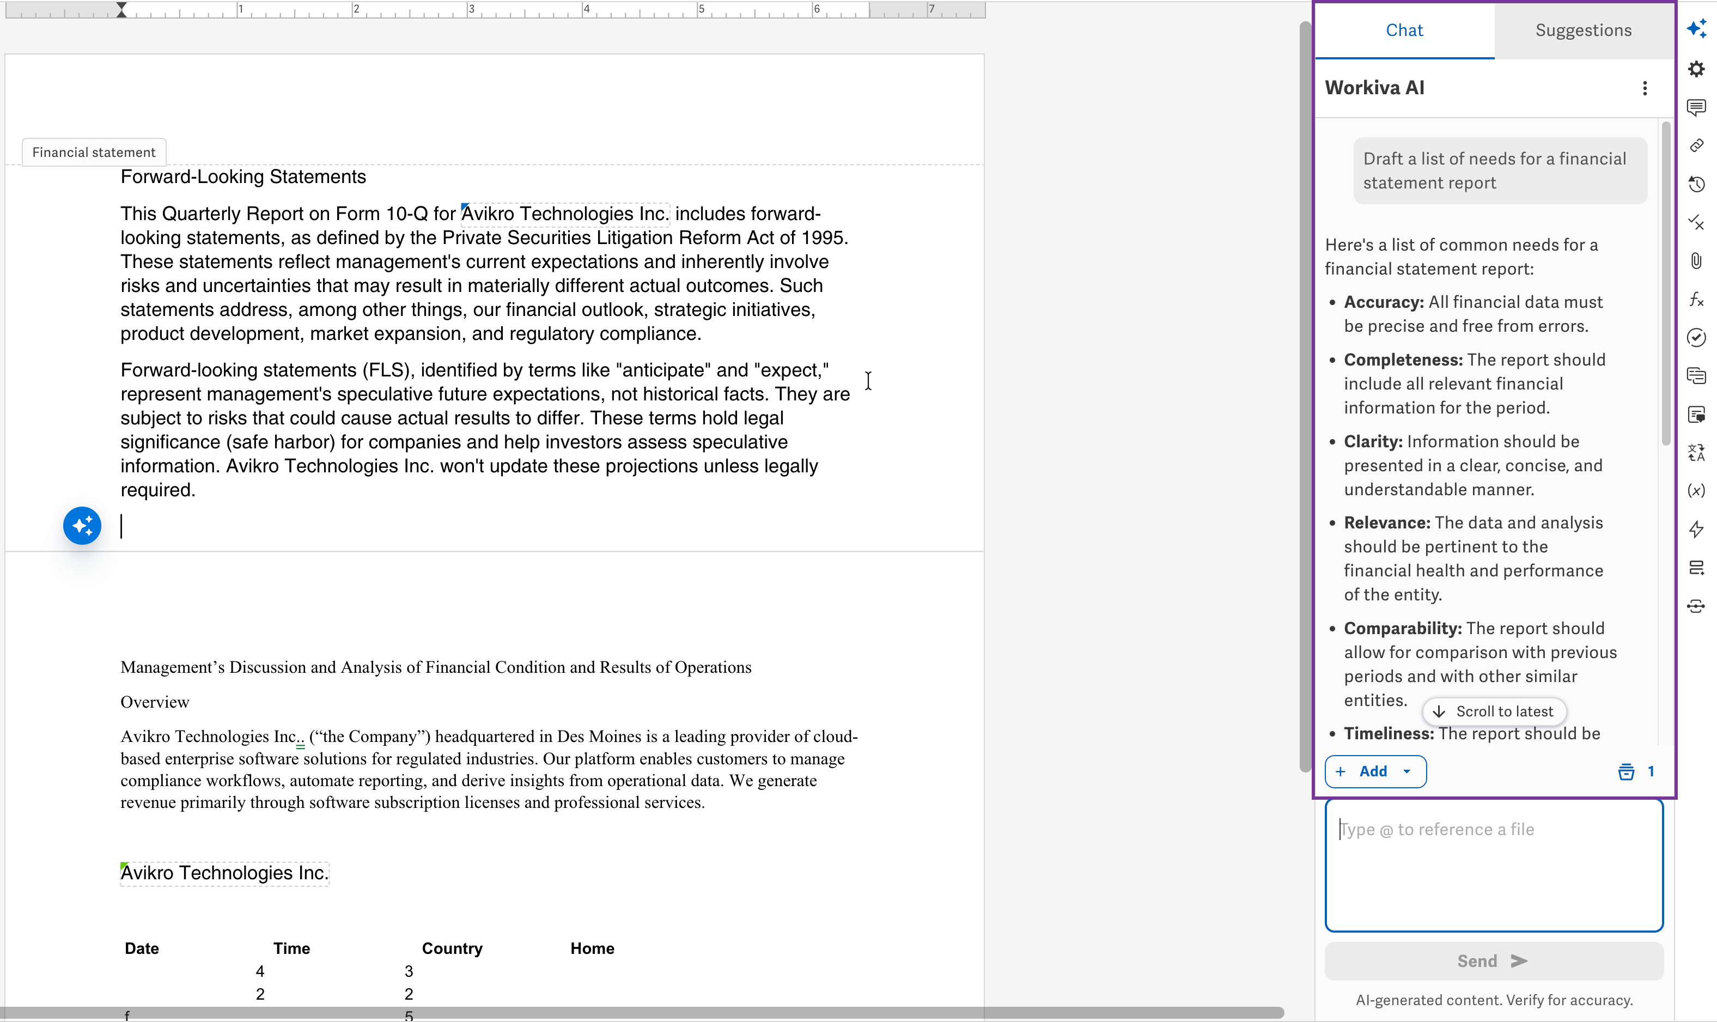Screen dimensions: 1717x1022
Task: Click the 'Management's Discussion and Analysis' heading
Action: pyautogui.click(x=436, y=667)
